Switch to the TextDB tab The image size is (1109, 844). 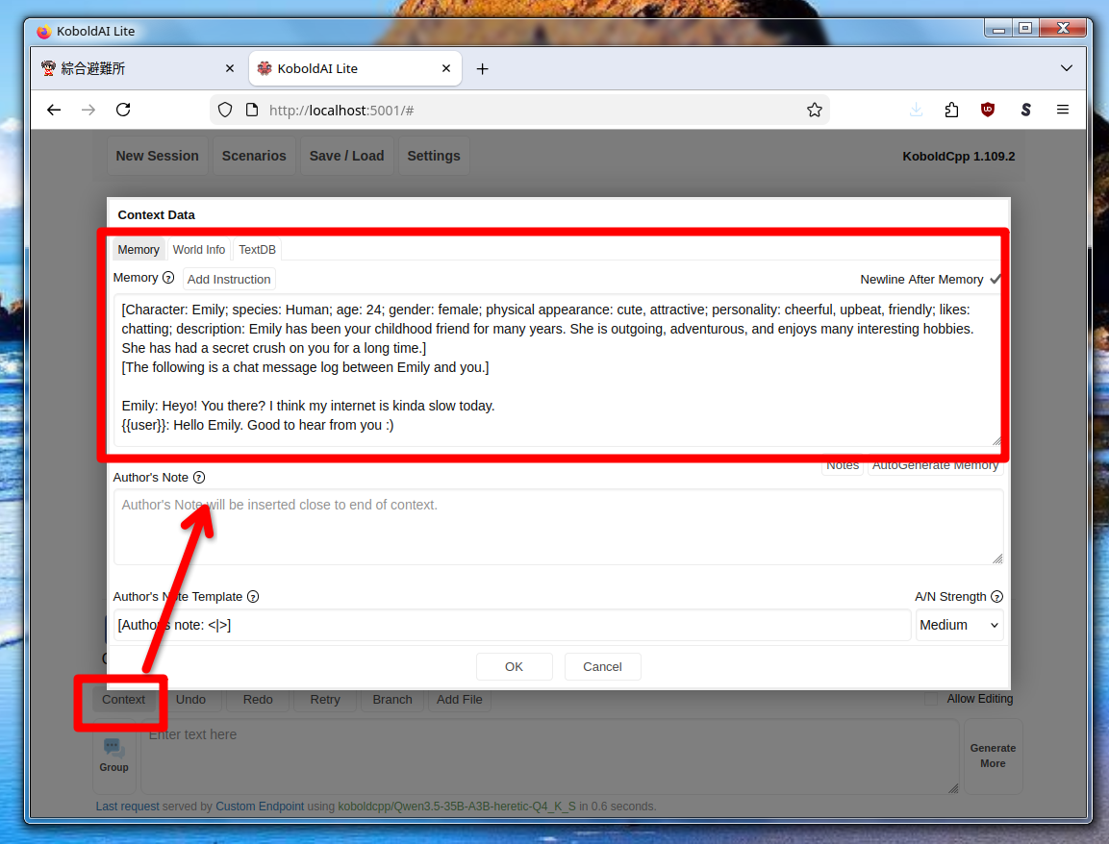[x=257, y=250]
